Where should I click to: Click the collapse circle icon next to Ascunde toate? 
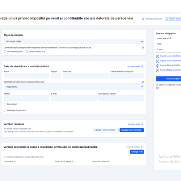tap(142, 124)
